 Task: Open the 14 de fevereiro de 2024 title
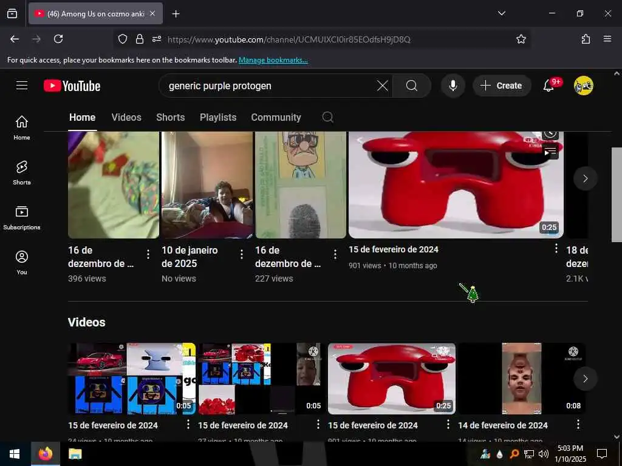click(x=502, y=425)
